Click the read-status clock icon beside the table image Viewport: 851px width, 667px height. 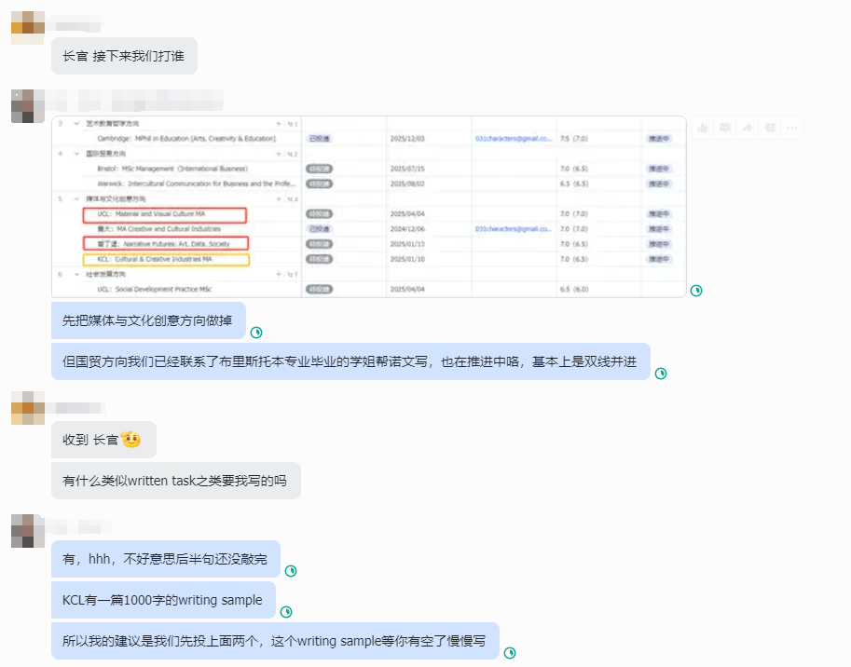coord(696,291)
